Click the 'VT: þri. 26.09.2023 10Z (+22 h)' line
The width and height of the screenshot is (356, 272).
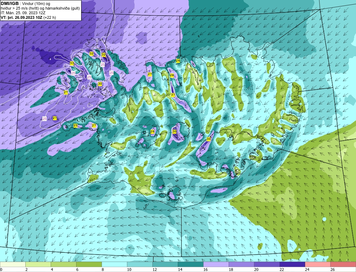[28, 17]
